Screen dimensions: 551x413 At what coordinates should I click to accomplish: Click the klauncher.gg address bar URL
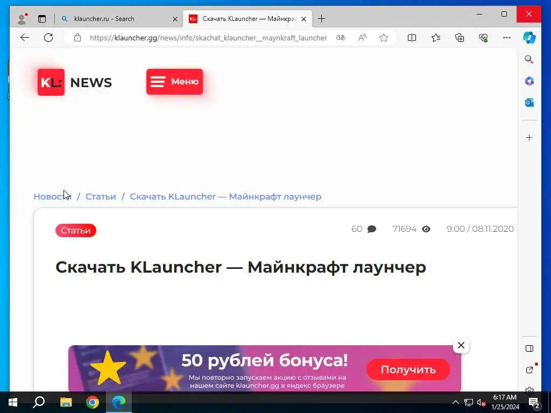[x=208, y=38]
